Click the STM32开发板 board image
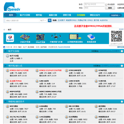This screenshot has width=124, height=124. coord(25,37)
